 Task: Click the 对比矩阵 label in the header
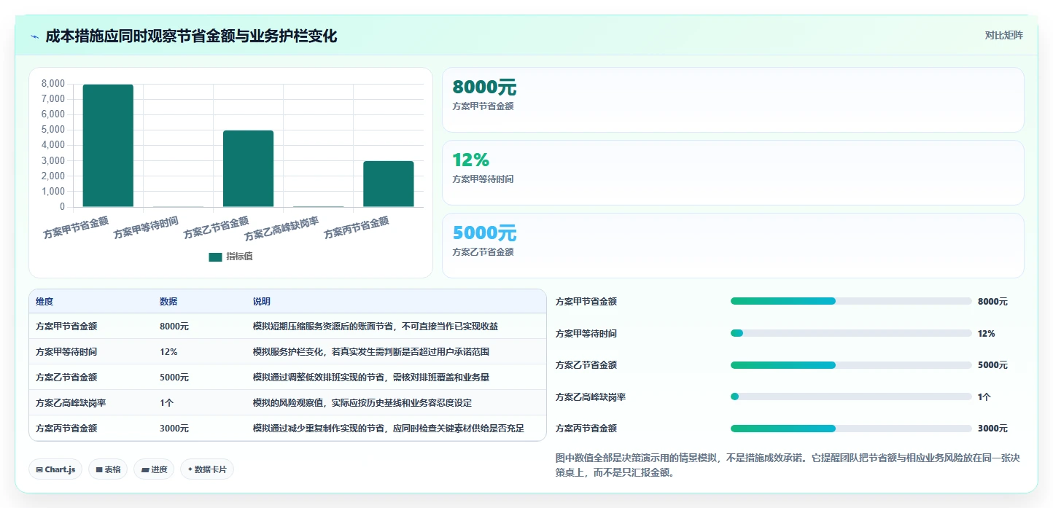pos(1003,35)
